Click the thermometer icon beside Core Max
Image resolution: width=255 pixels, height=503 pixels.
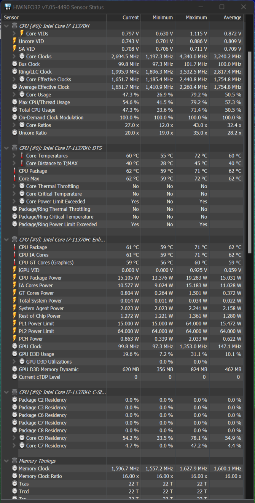[x=15, y=178]
